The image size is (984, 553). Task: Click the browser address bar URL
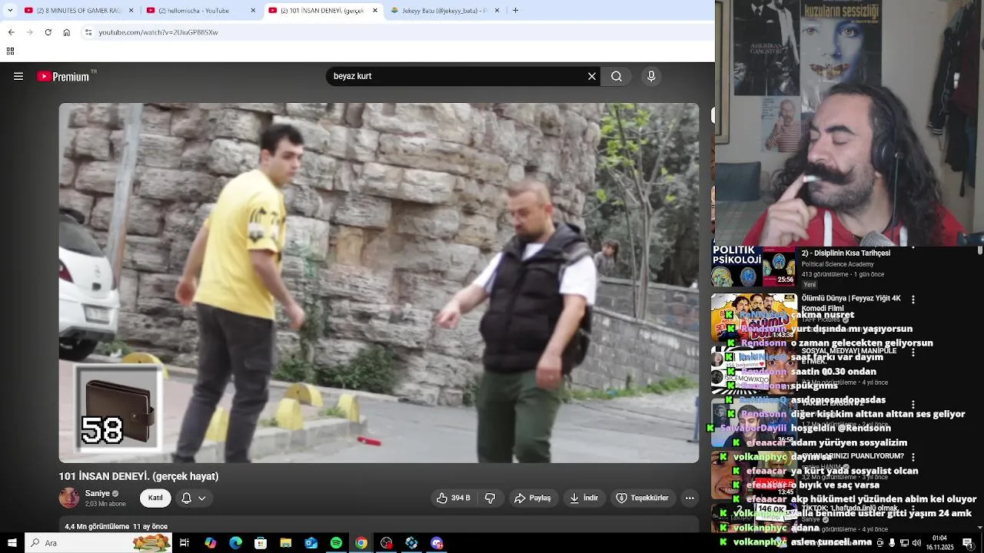coord(158,32)
